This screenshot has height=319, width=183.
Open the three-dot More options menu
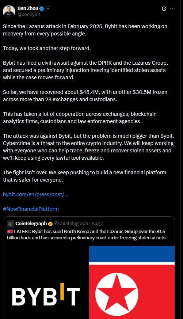pyautogui.click(x=172, y=9)
